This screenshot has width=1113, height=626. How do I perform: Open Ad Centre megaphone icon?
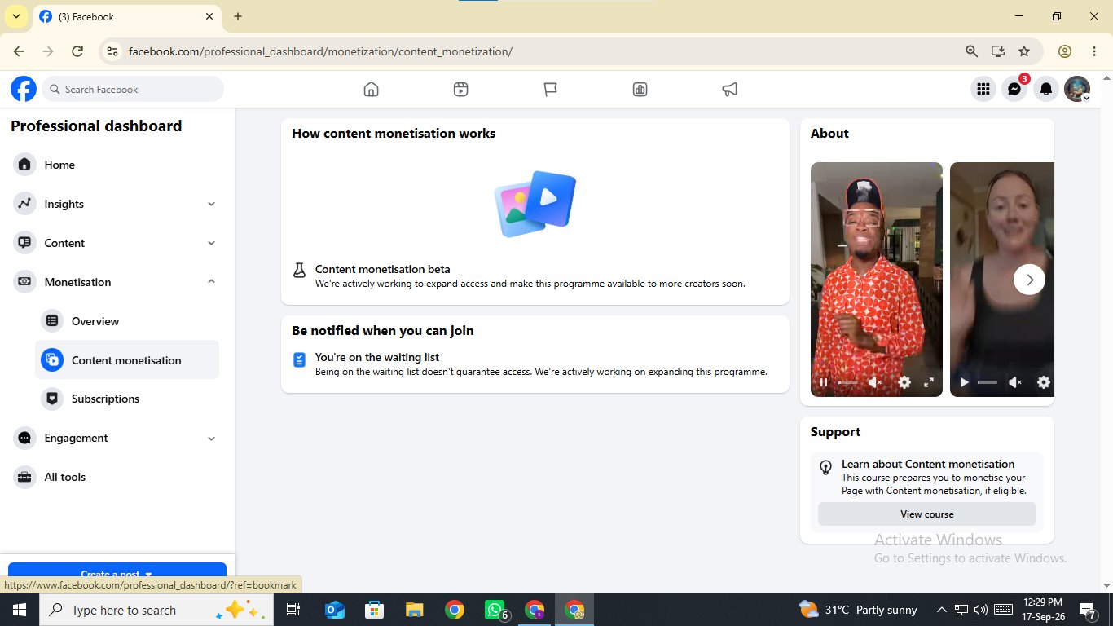730,90
